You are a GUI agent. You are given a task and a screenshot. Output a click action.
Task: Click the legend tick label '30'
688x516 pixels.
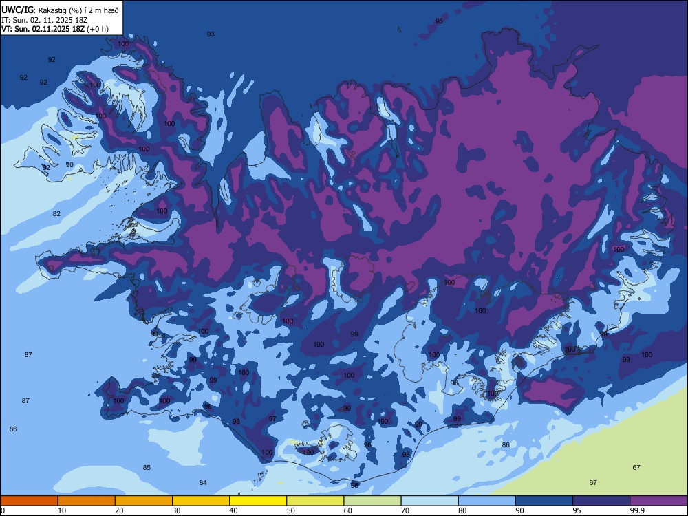point(176,510)
